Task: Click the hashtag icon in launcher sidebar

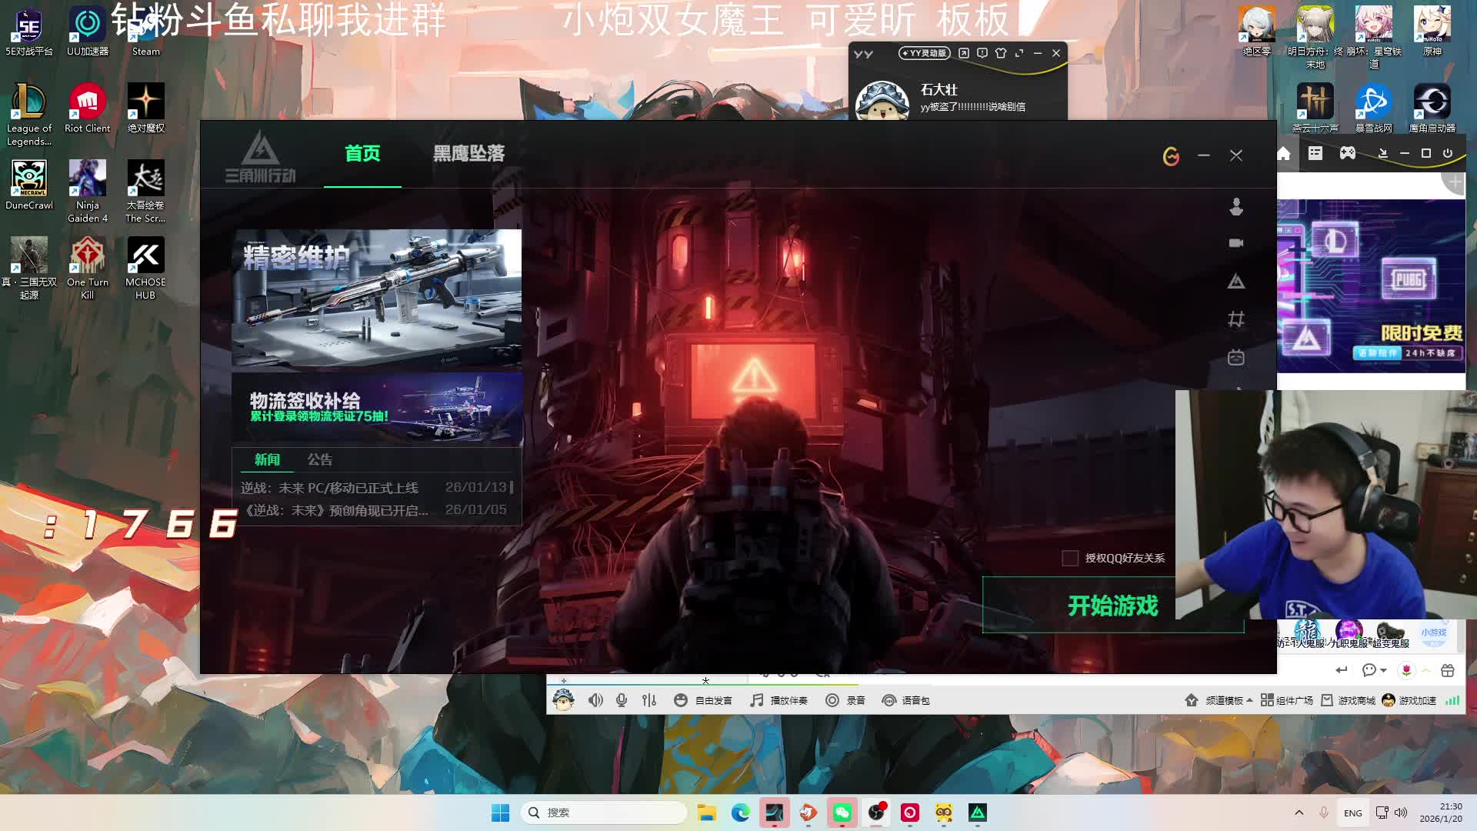Action: 1236,319
